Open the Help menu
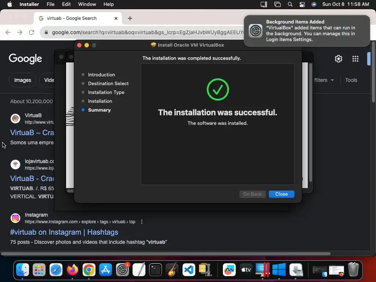 pos(108,4)
